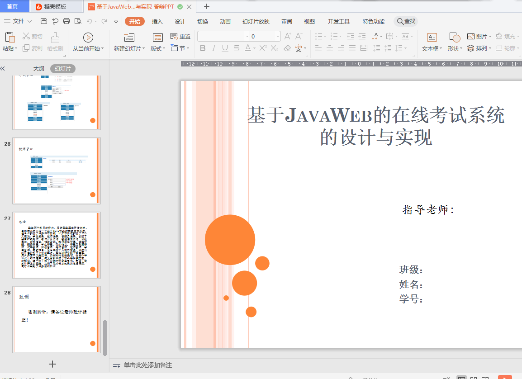This screenshot has width=522, height=379.
Task: Click the Paste clipboard icon
Action: tap(9, 37)
